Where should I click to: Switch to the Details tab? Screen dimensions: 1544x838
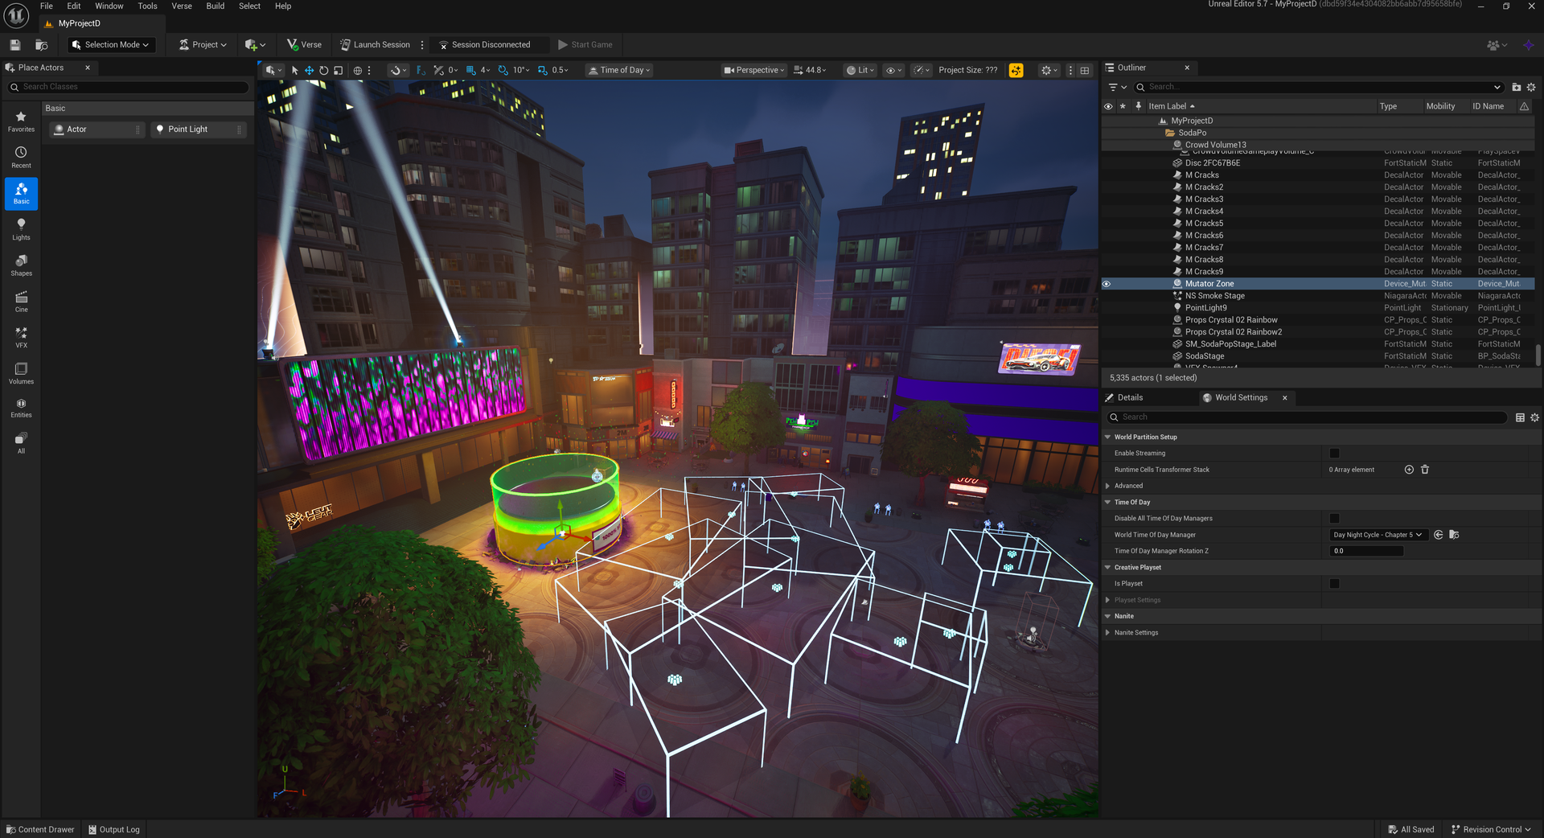[1129, 398]
